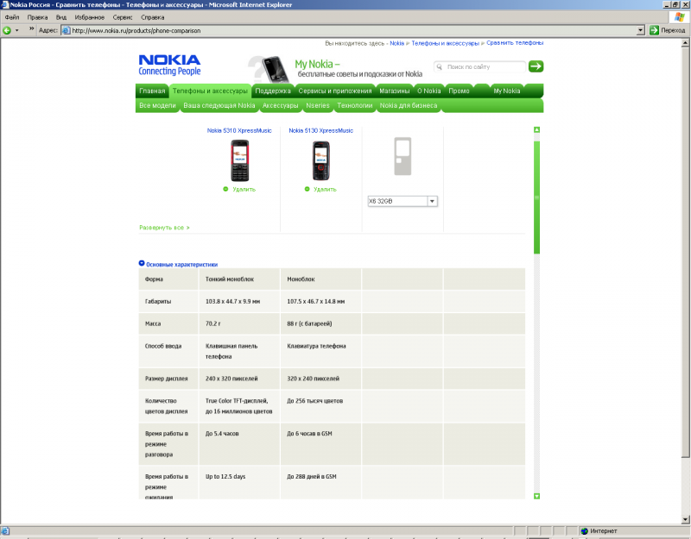The width and height of the screenshot is (691, 539).
Task: Remove Nokia 5130 via its Удалить link
Action: [x=325, y=189]
